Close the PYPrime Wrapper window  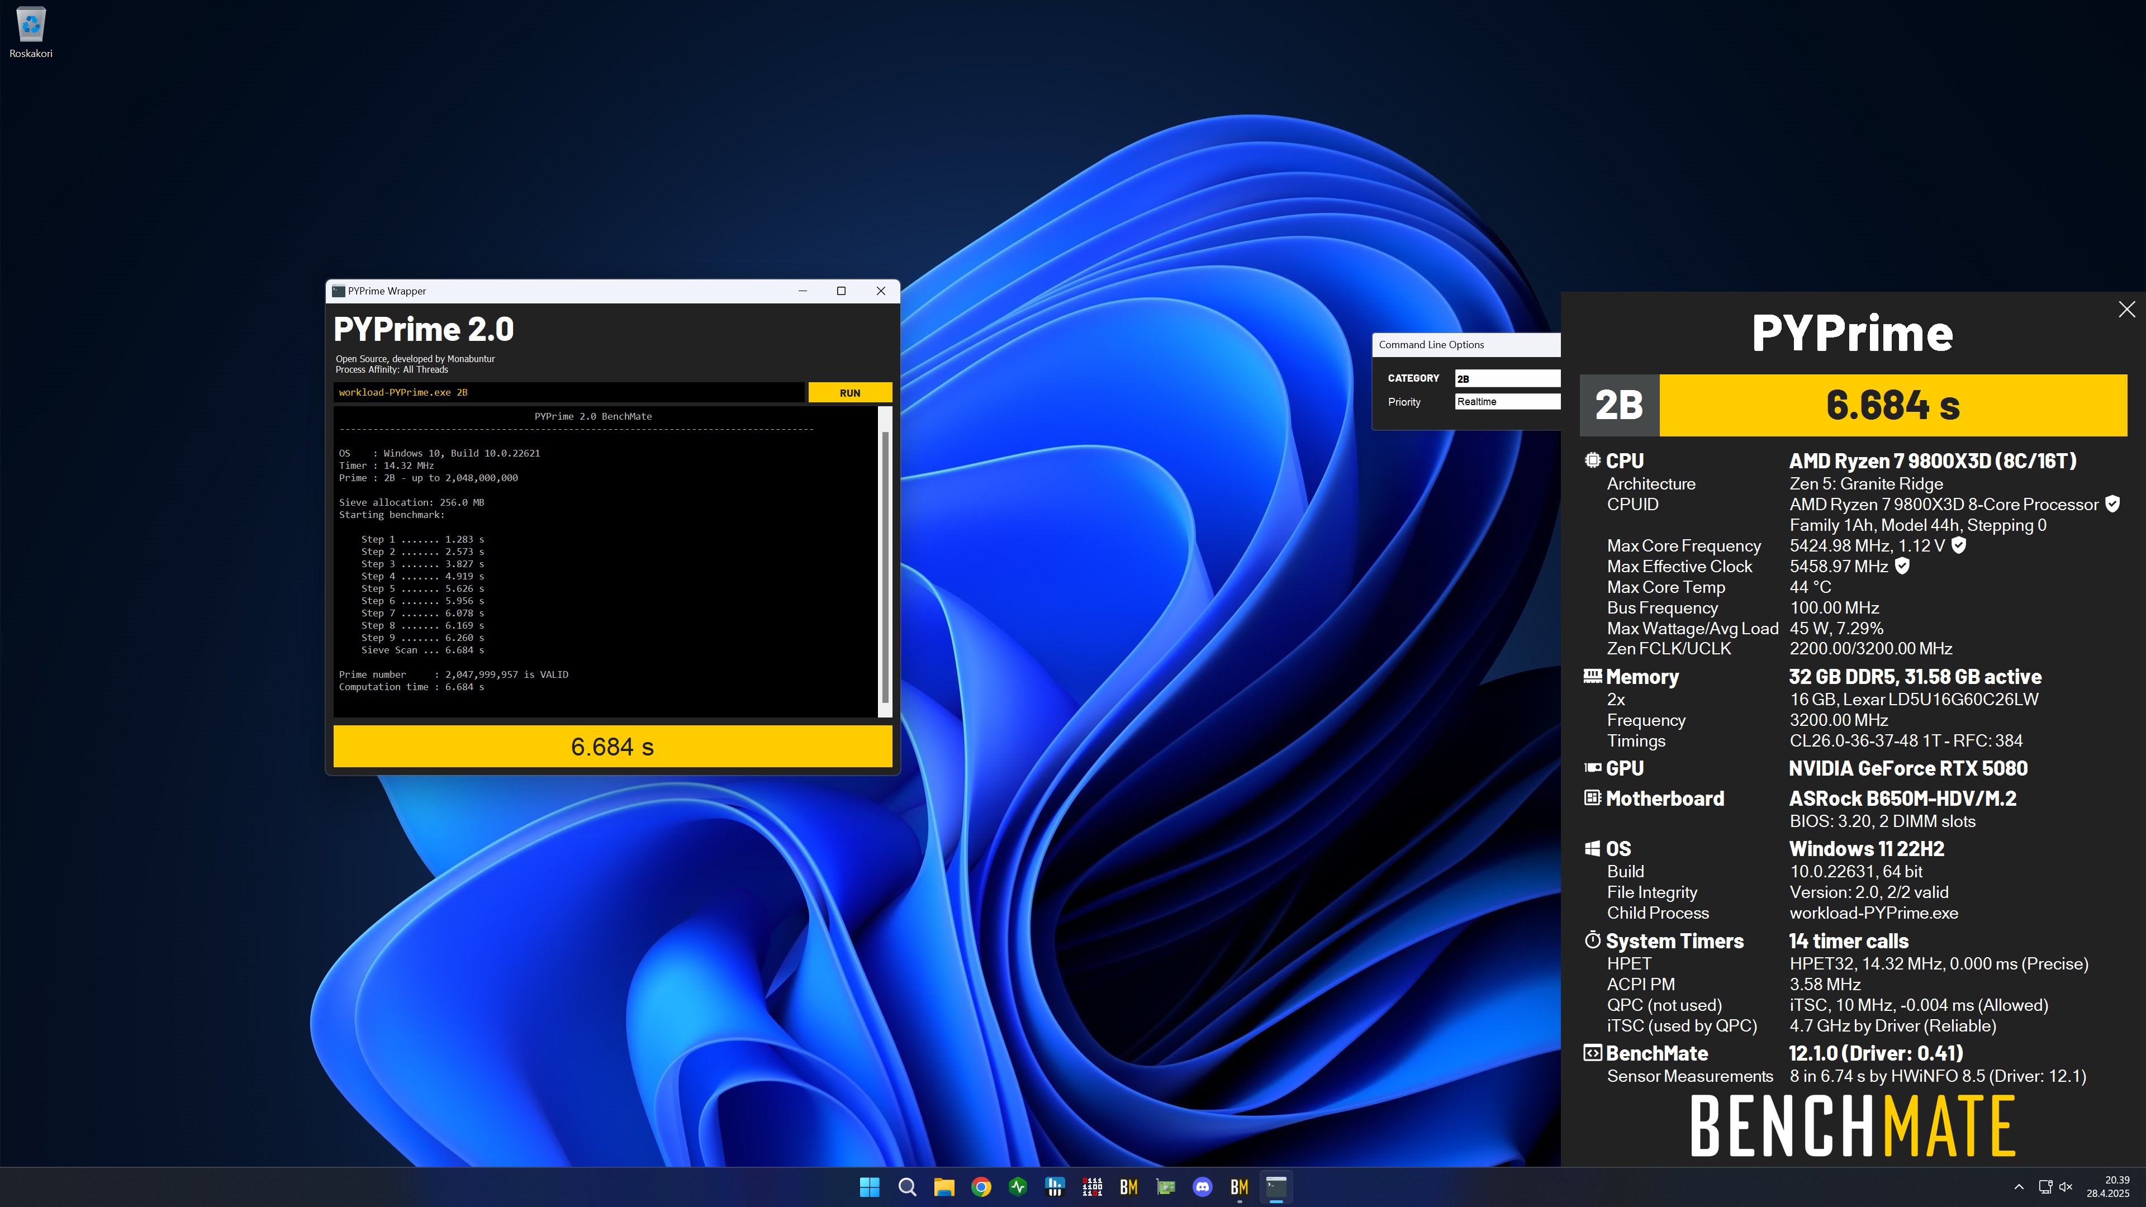coord(881,291)
